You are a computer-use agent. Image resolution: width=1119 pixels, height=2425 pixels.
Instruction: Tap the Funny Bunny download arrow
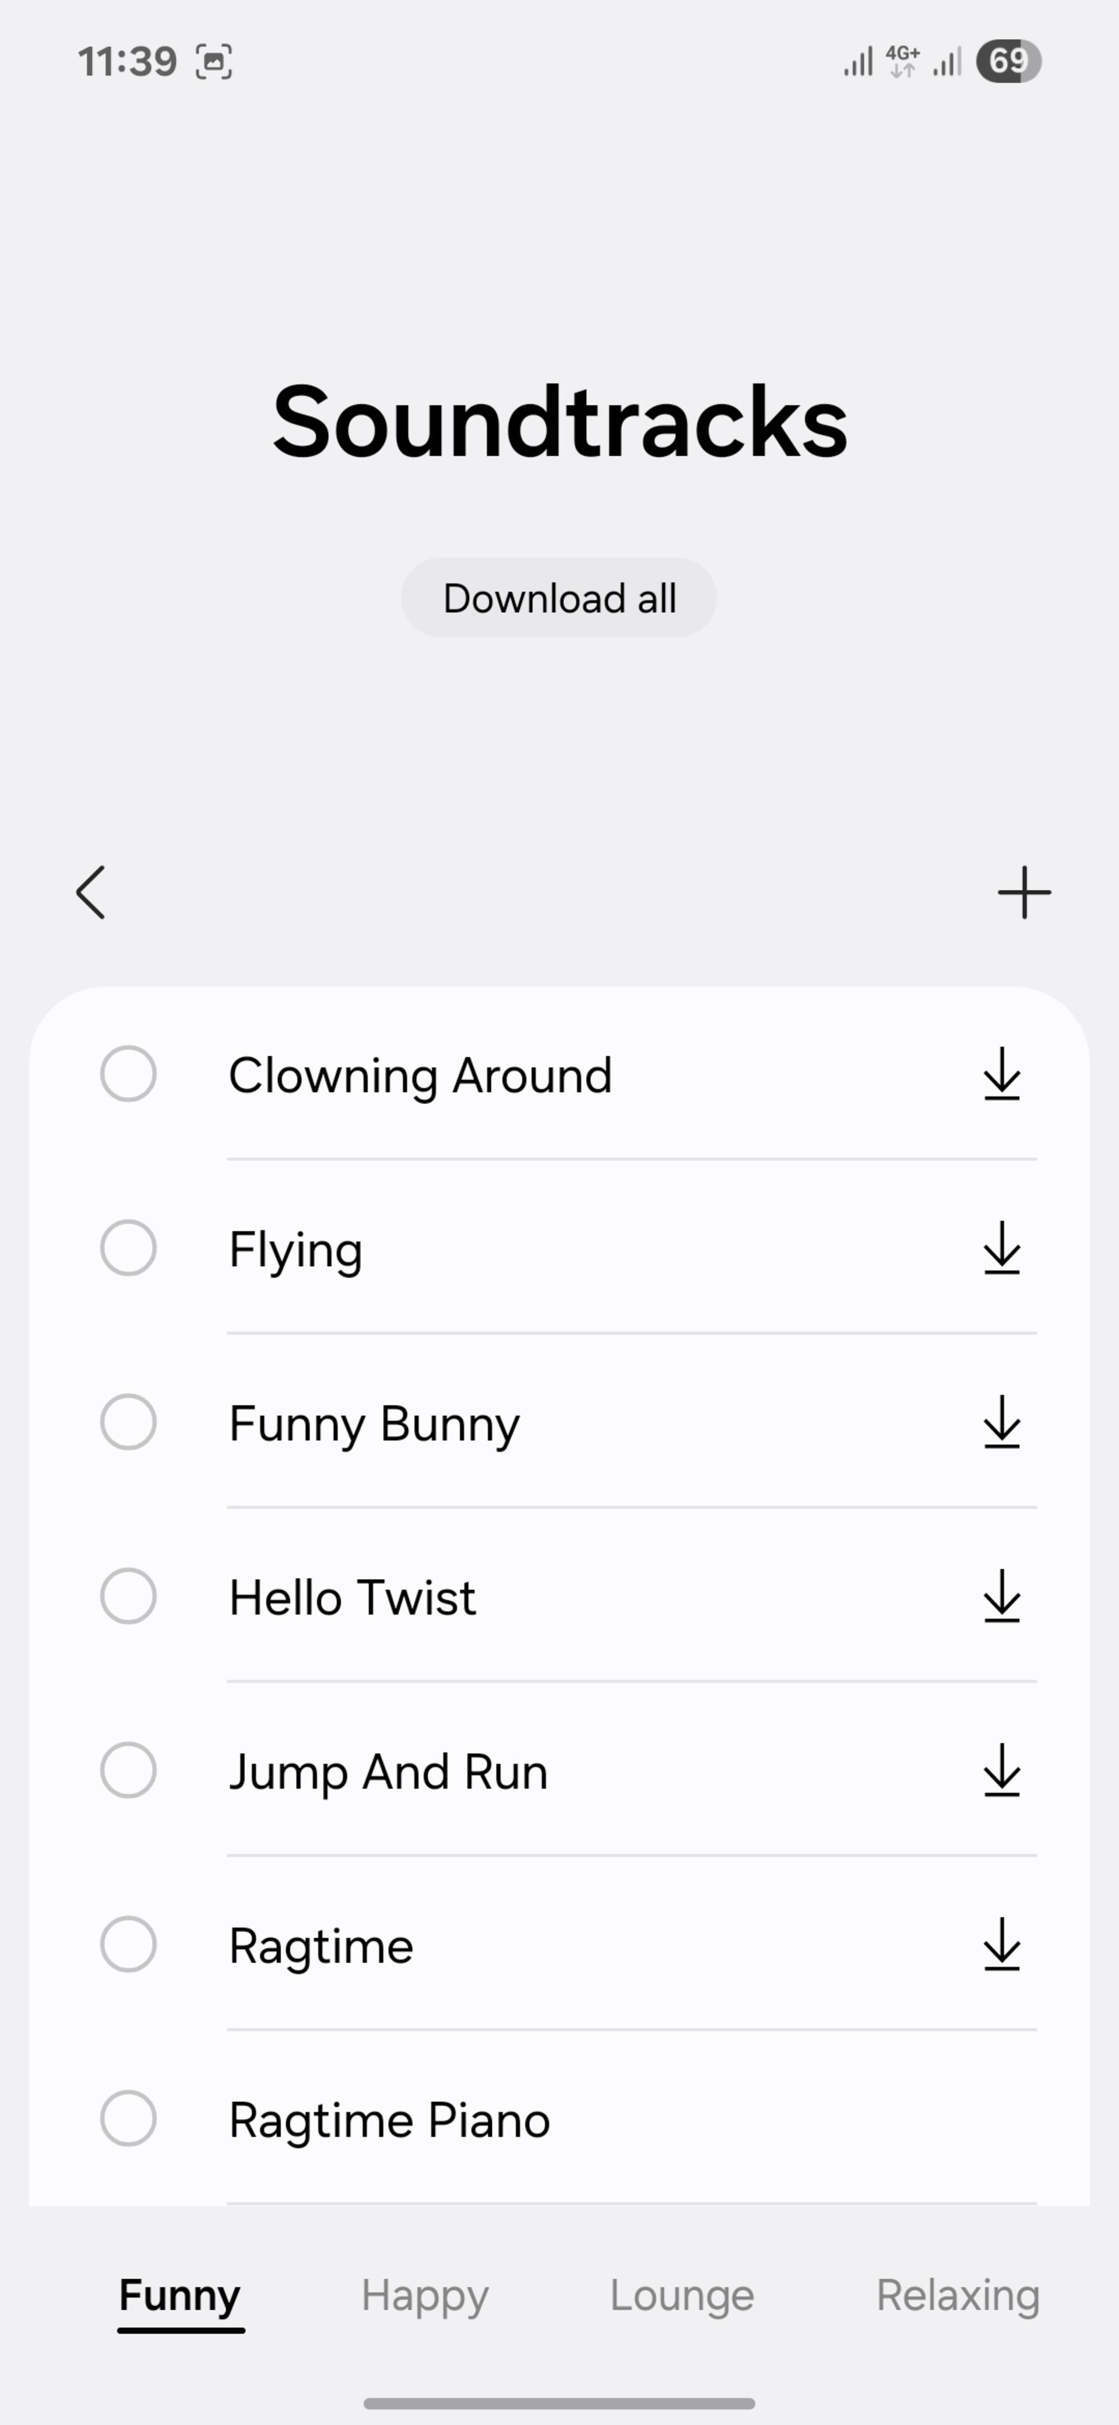pyautogui.click(x=1001, y=1422)
